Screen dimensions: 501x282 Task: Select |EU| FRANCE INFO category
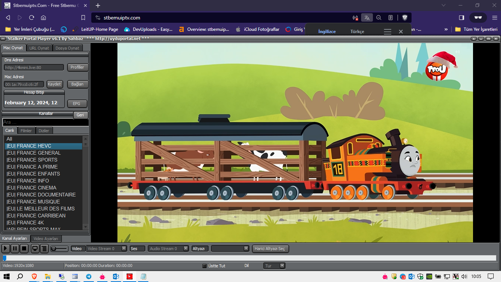point(43,181)
